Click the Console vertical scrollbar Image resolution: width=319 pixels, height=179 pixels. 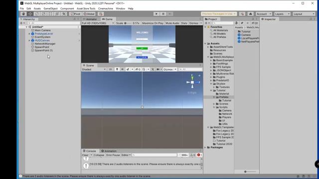201,164
